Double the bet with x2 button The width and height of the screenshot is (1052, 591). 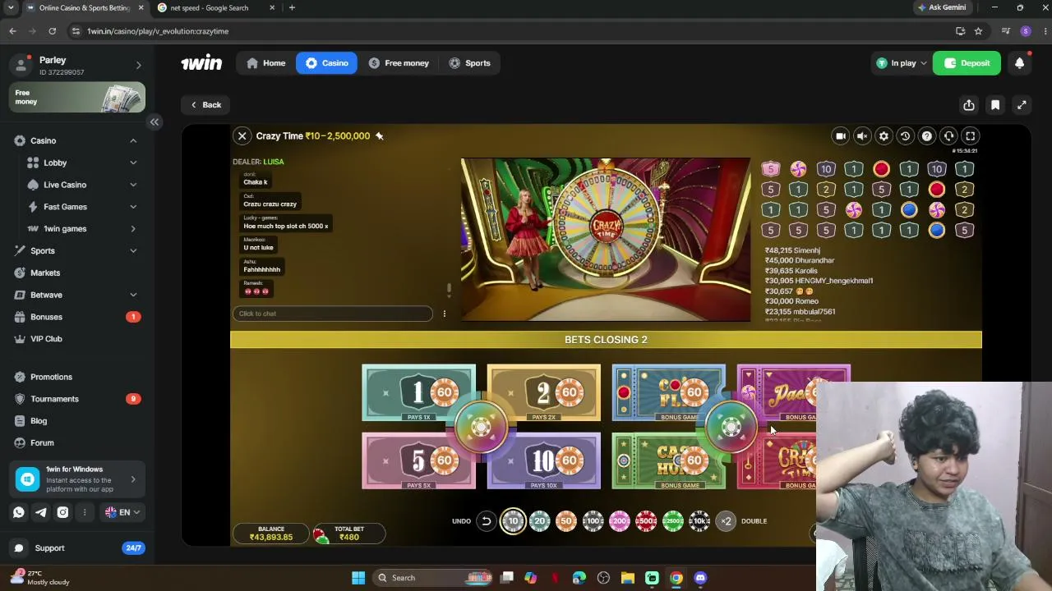(x=726, y=521)
